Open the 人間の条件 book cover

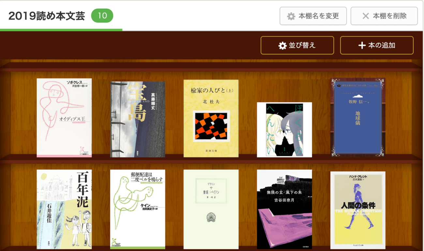point(358,210)
